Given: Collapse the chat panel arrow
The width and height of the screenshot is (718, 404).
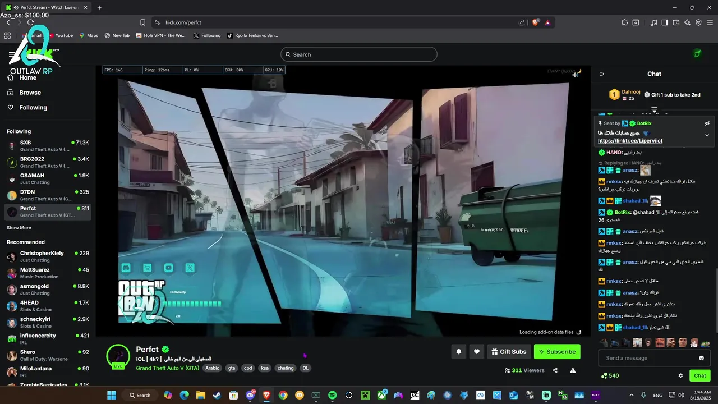Looking at the screenshot, I should (602, 74).
